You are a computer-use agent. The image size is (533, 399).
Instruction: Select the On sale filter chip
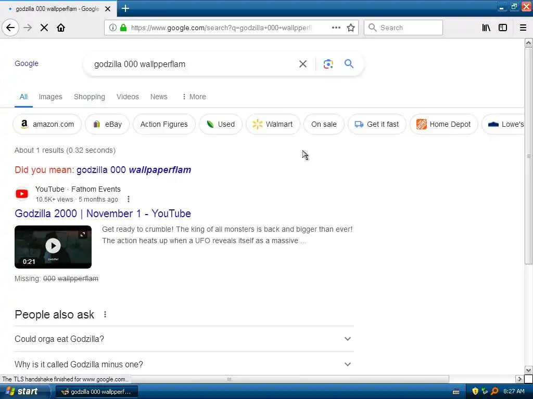point(324,124)
